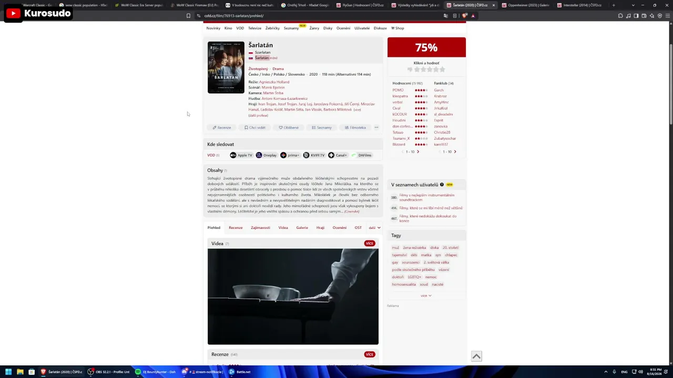Switch to the Galerie tab

click(x=302, y=228)
